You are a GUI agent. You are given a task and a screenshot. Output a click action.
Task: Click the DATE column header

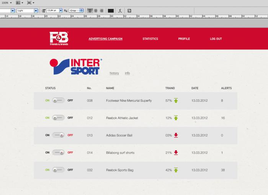pyautogui.click(x=195, y=88)
